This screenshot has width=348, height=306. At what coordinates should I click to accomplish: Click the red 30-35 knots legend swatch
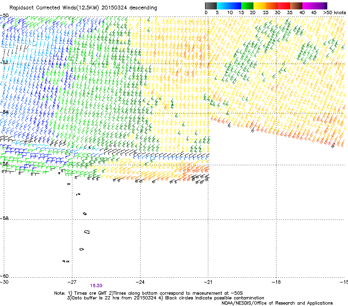click(284, 6)
